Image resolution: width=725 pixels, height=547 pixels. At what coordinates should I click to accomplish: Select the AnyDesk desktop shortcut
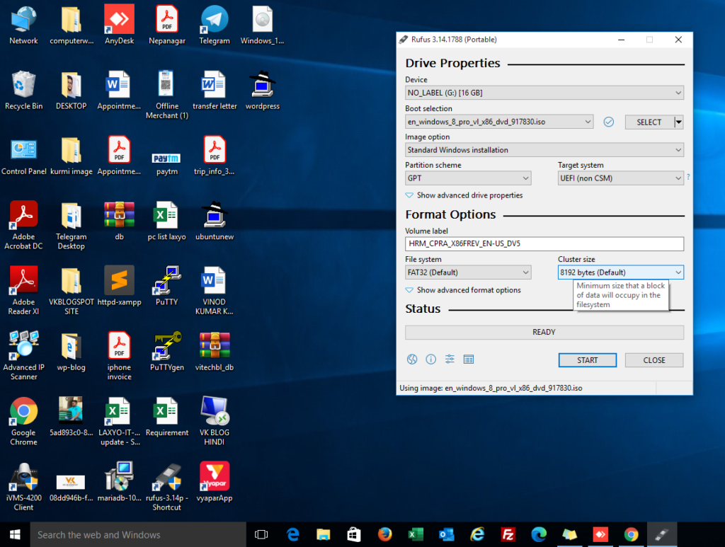point(119,25)
